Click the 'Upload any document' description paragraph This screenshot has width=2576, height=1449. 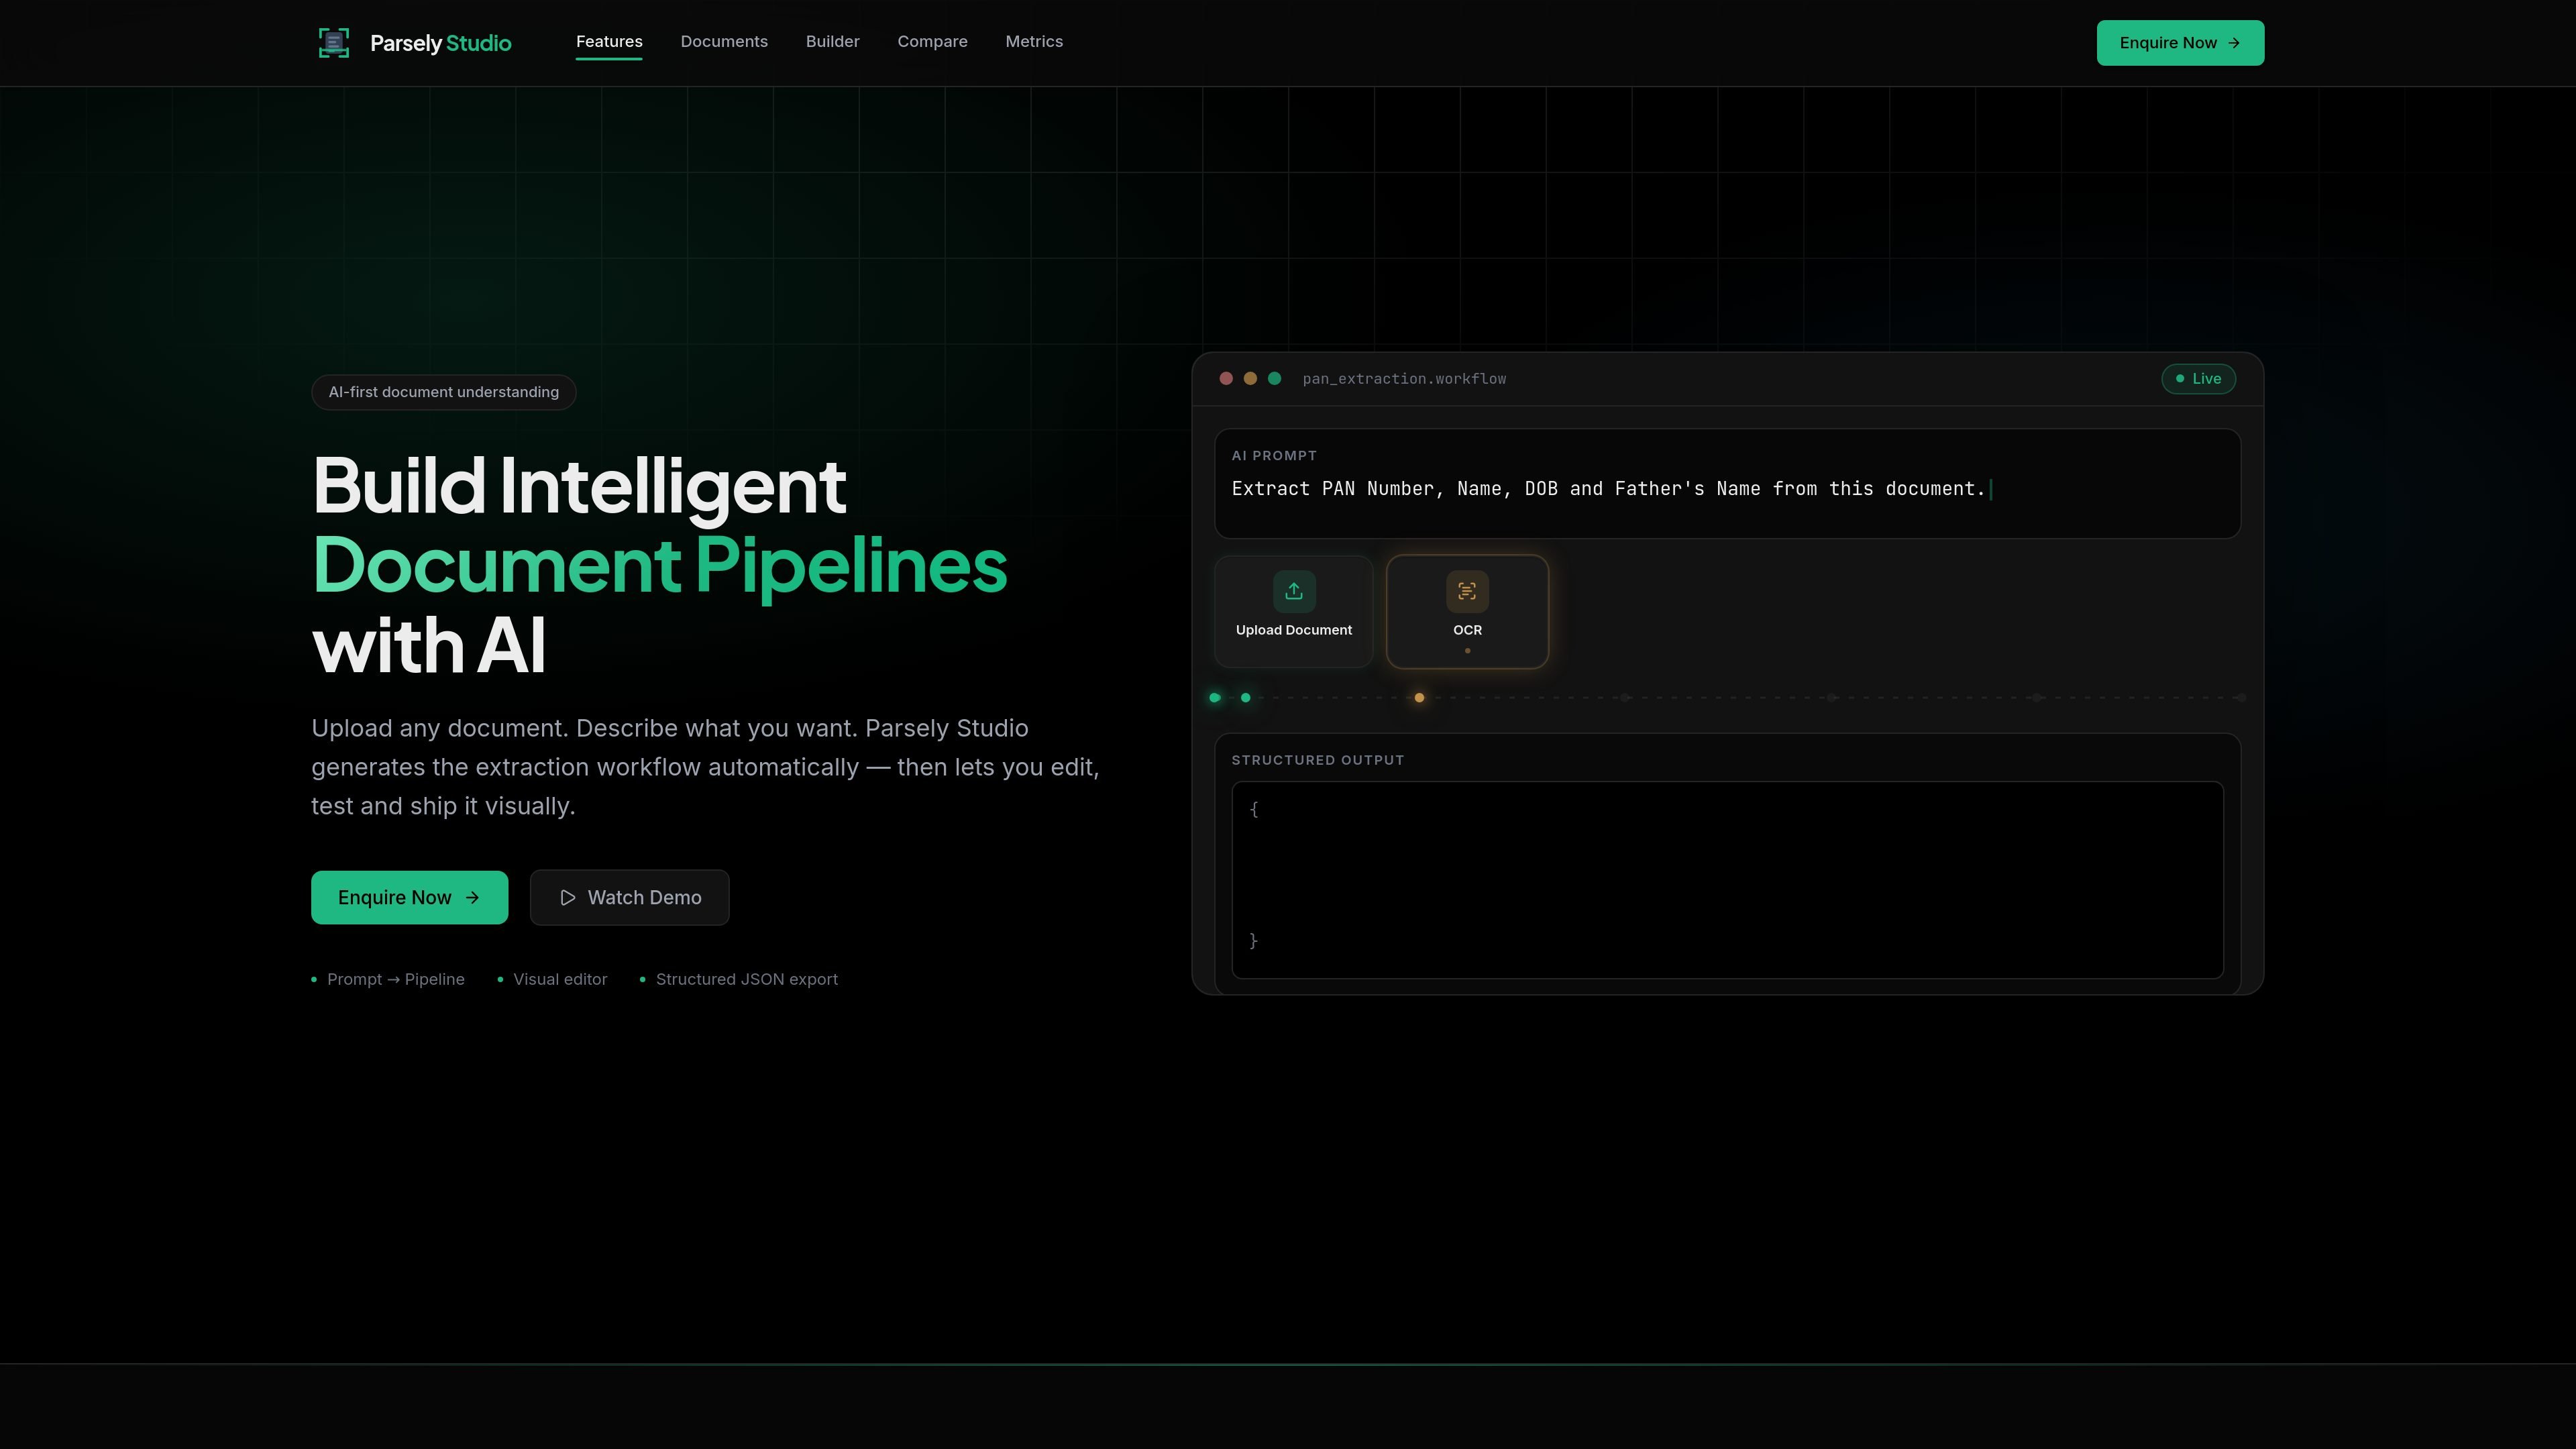click(705, 767)
